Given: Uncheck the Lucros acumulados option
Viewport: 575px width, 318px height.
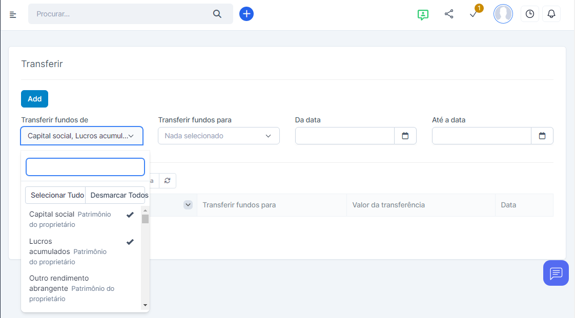Looking at the screenshot, I should point(77,251).
